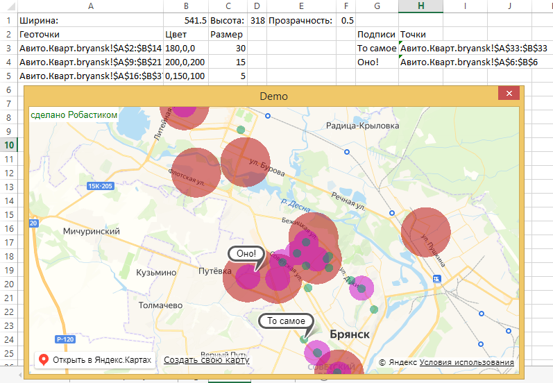This screenshot has width=553, height=383.
Task: Click the сделано Робастиком caption
Action: 74,115
